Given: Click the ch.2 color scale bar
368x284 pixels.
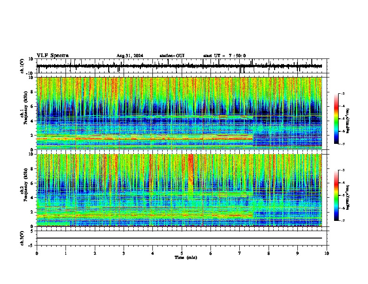Looking at the screenshot, I should click(336, 195).
